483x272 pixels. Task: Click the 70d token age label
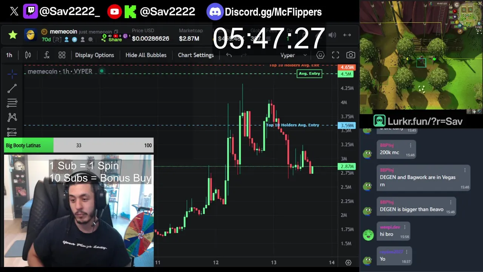click(x=46, y=40)
